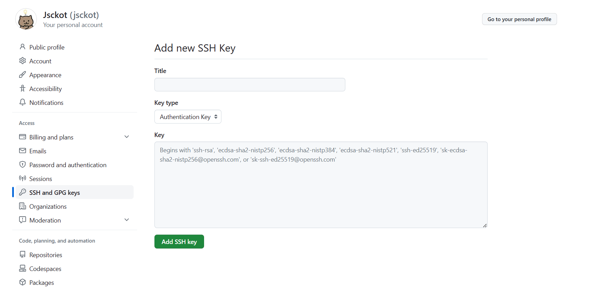Click the Packages box icon
The width and height of the screenshot is (590, 290).
click(23, 282)
